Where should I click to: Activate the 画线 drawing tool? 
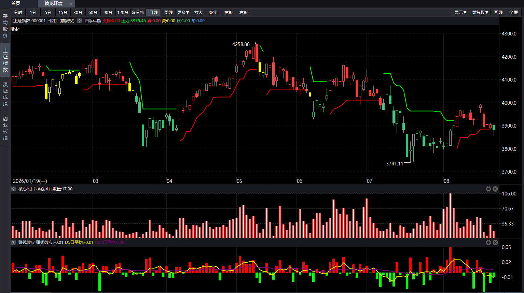(498, 13)
